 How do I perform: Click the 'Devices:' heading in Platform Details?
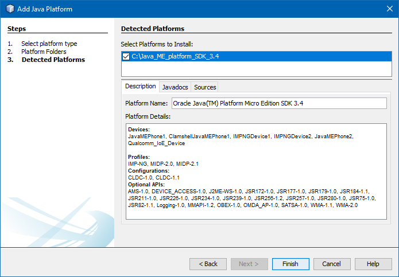click(139, 130)
